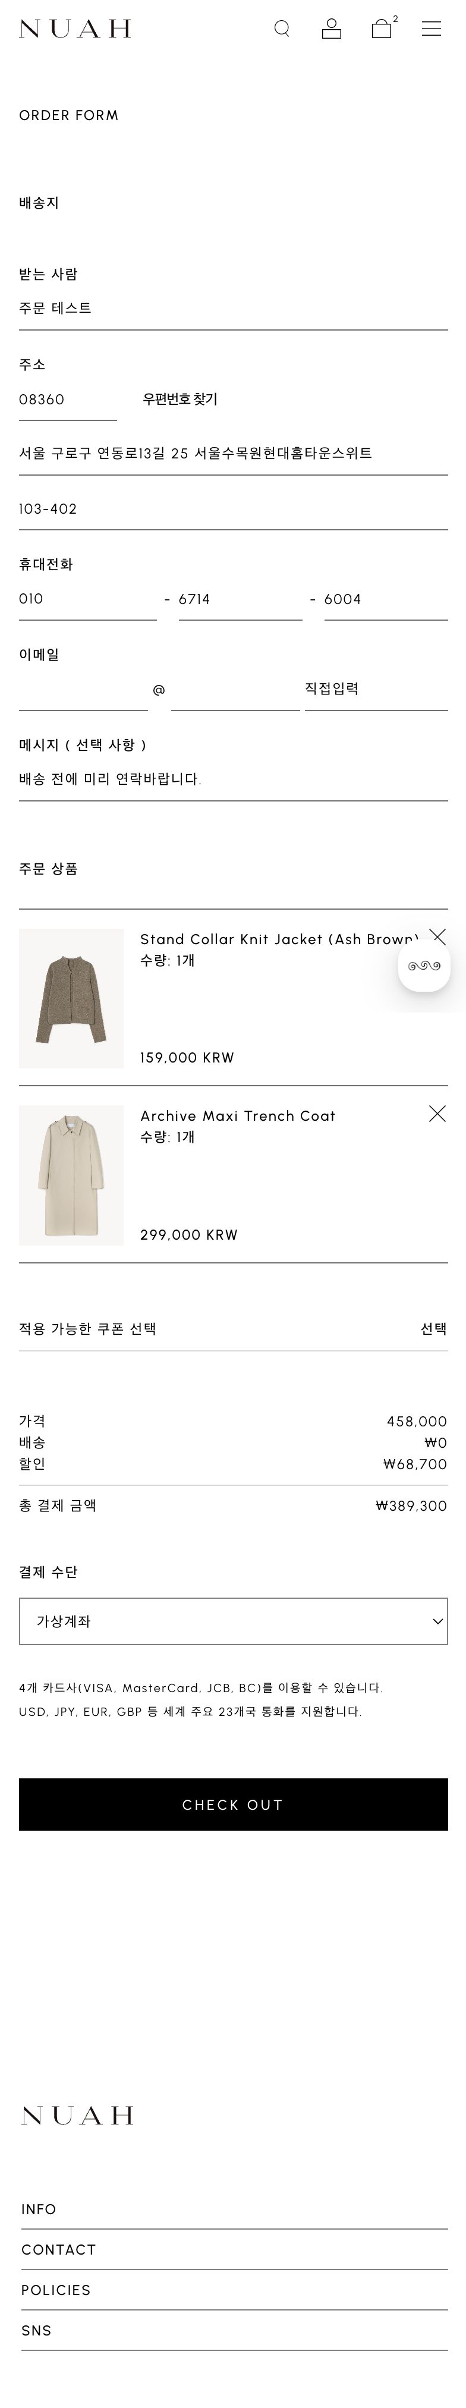Open the shopping bag cart icon

click(382, 29)
